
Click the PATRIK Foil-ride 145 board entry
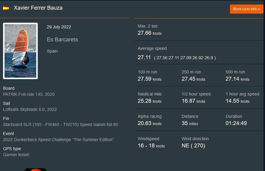pyautogui.click(x=29, y=94)
